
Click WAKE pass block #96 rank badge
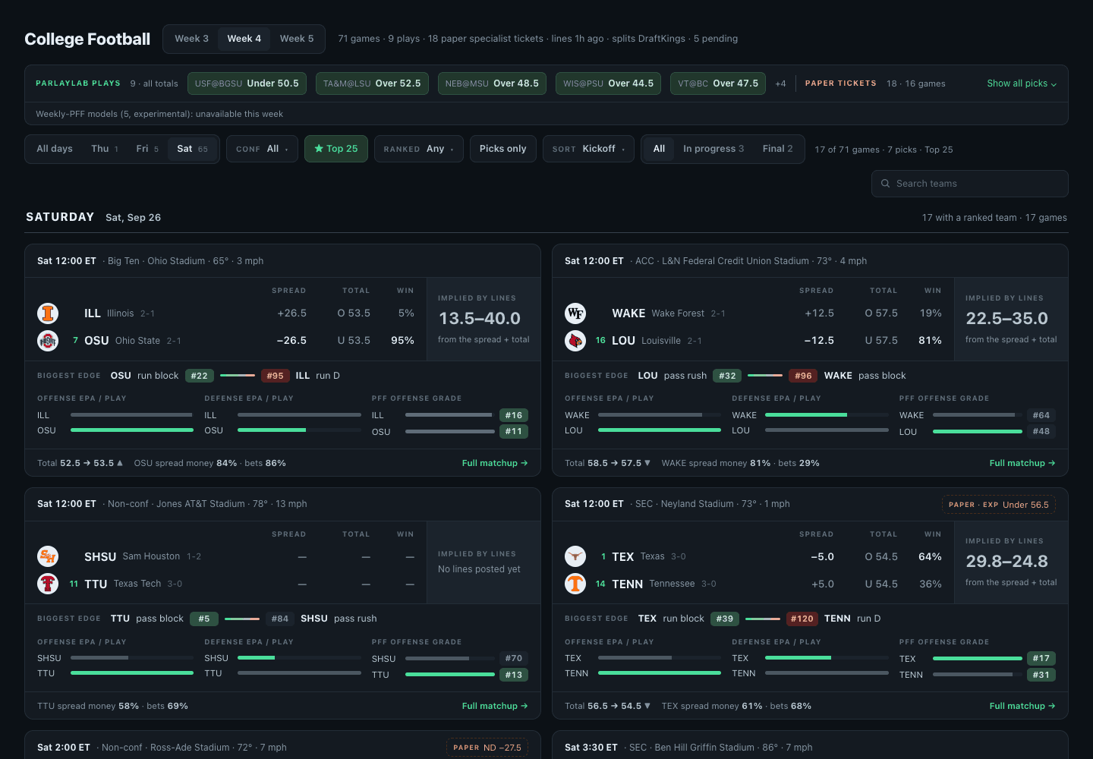[803, 376]
